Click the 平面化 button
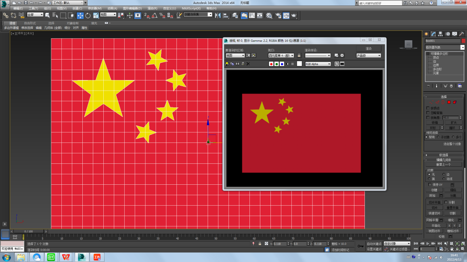Image resolution: width=467 pixels, height=262 pixels. point(436,225)
